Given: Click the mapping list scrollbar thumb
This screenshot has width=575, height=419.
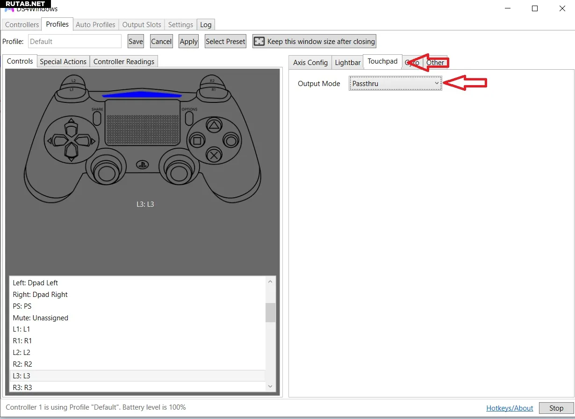Looking at the screenshot, I should [x=270, y=312].
